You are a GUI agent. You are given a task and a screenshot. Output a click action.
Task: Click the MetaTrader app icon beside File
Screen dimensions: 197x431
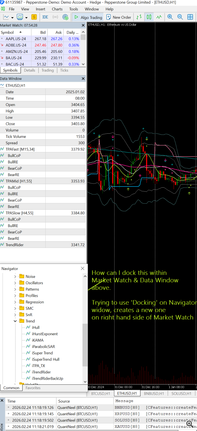click(3, 9)
